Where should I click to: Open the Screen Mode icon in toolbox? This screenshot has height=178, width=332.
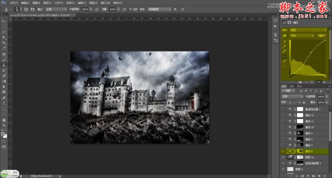[4, 146]
